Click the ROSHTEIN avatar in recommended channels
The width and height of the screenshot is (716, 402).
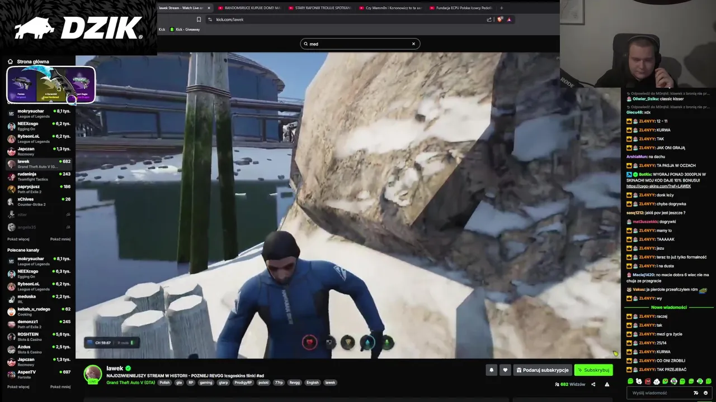pyautogui.click(x=11, y=337)
